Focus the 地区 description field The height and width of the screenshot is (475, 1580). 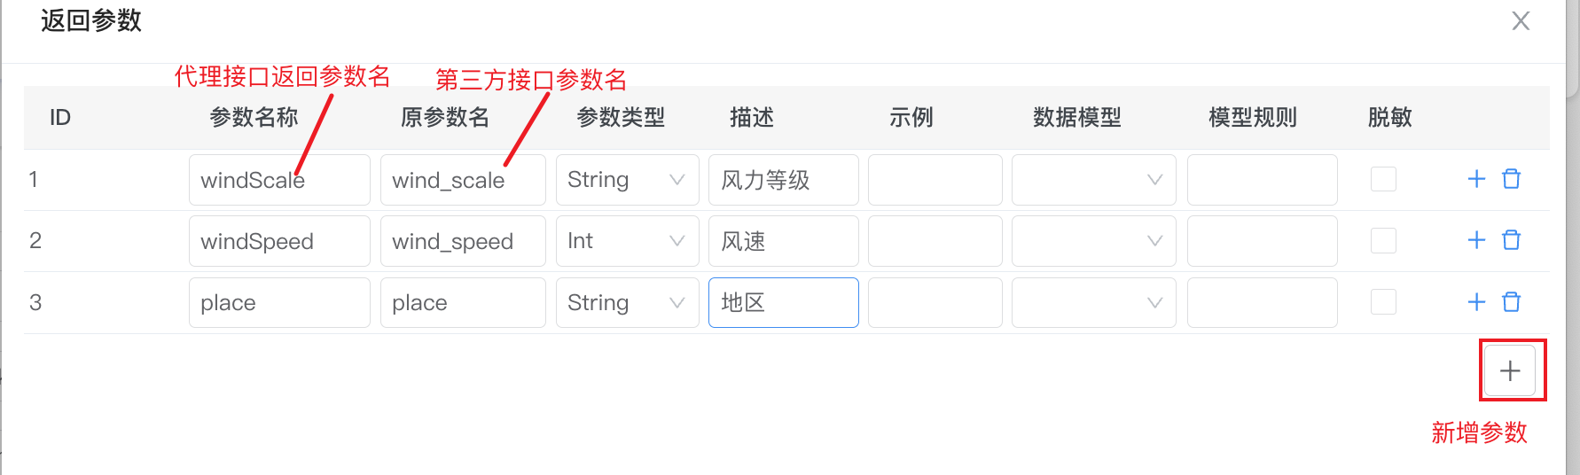click(783, 303)
